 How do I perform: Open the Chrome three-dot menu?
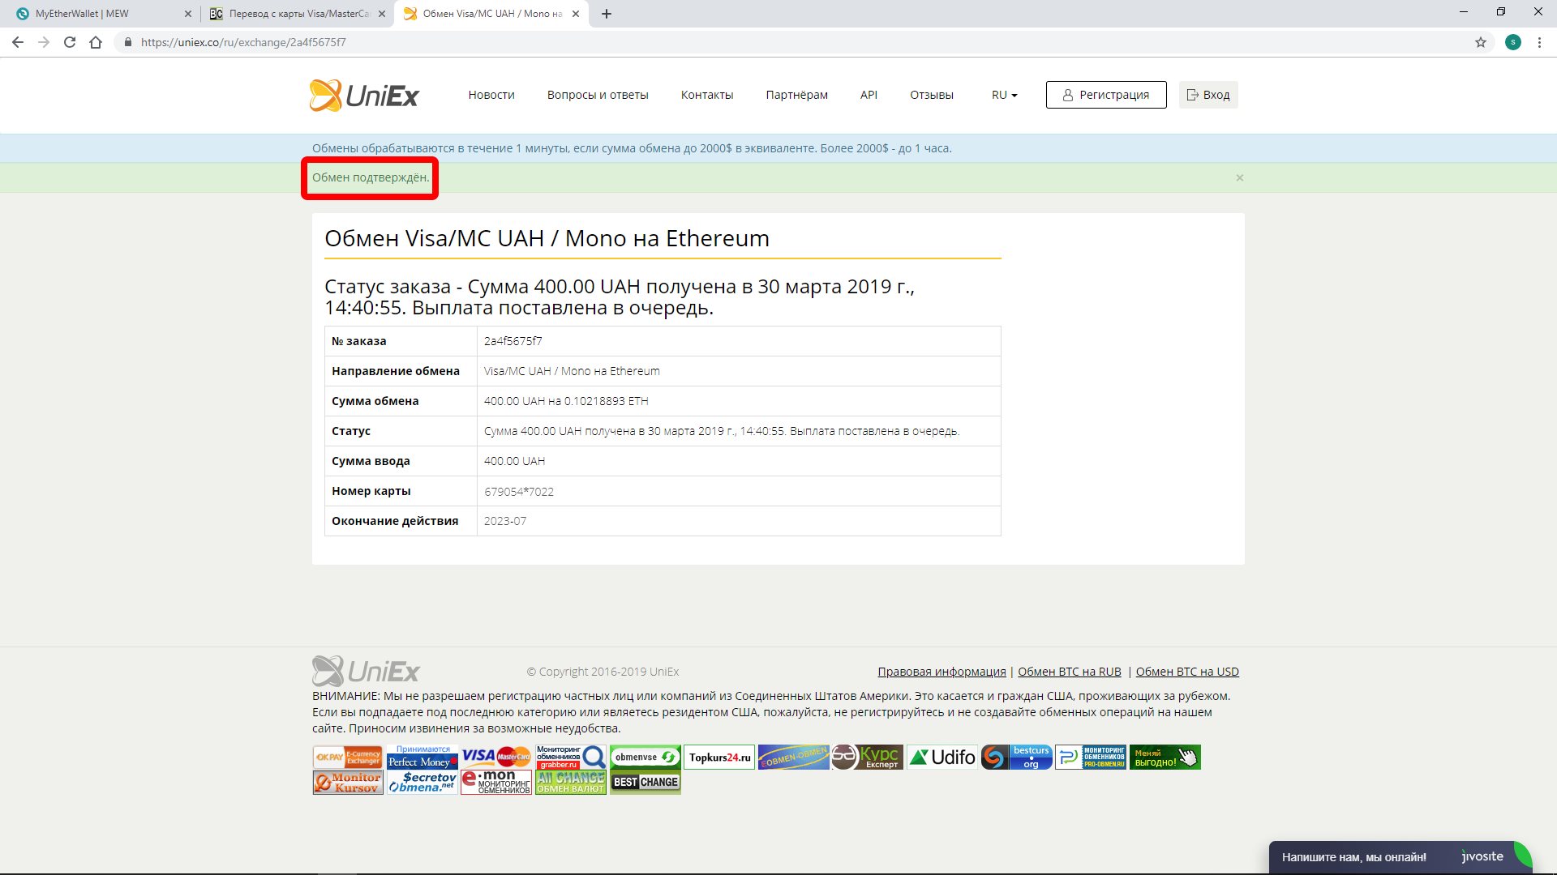(x=1539, y=42)
